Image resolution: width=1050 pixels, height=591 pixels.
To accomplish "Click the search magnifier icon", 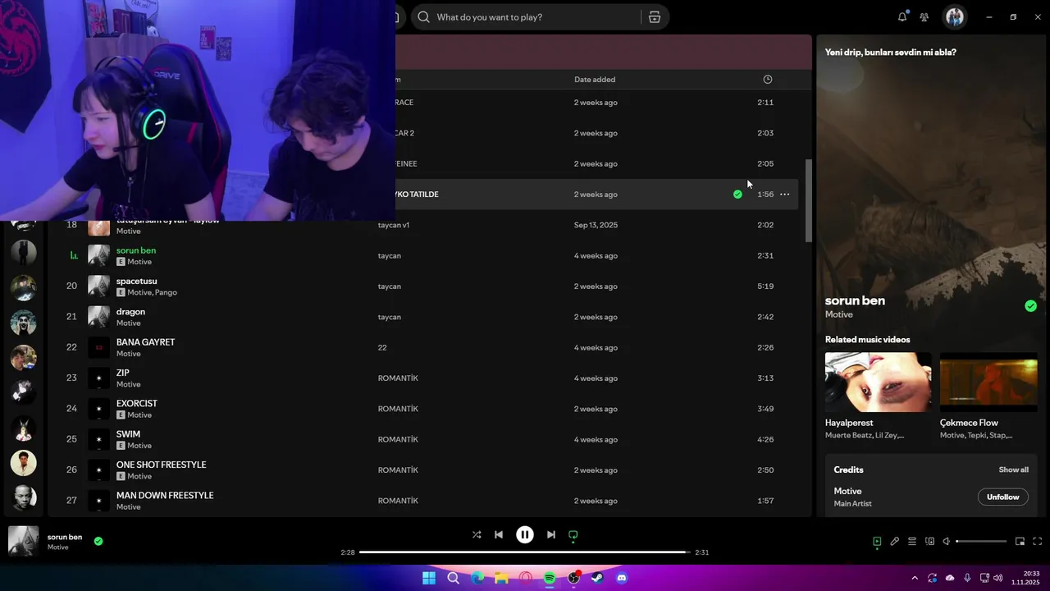I will 423,17.
